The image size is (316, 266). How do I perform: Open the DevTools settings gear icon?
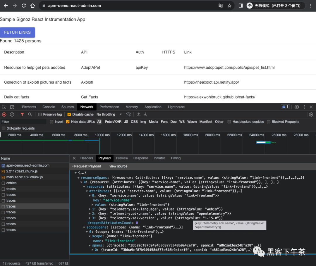tap(297, 107)
